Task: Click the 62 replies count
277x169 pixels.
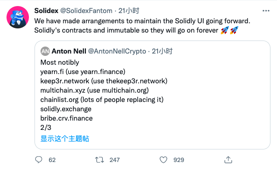Action: coord(52,160)
